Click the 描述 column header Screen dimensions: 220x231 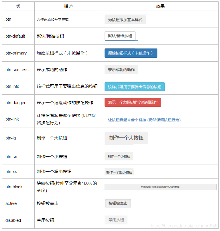point(68,6)
